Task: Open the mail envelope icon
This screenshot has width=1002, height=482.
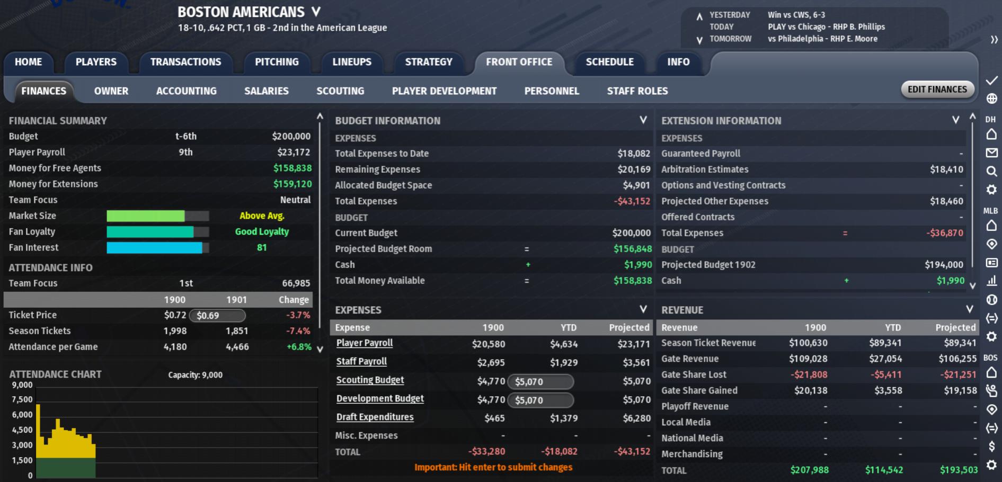Action: (x=991, y=153)
